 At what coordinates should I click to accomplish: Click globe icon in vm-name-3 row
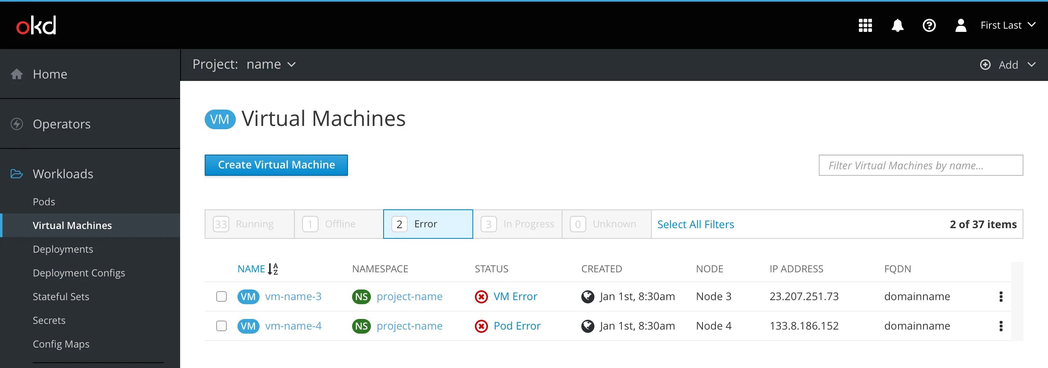coord(588,296)
